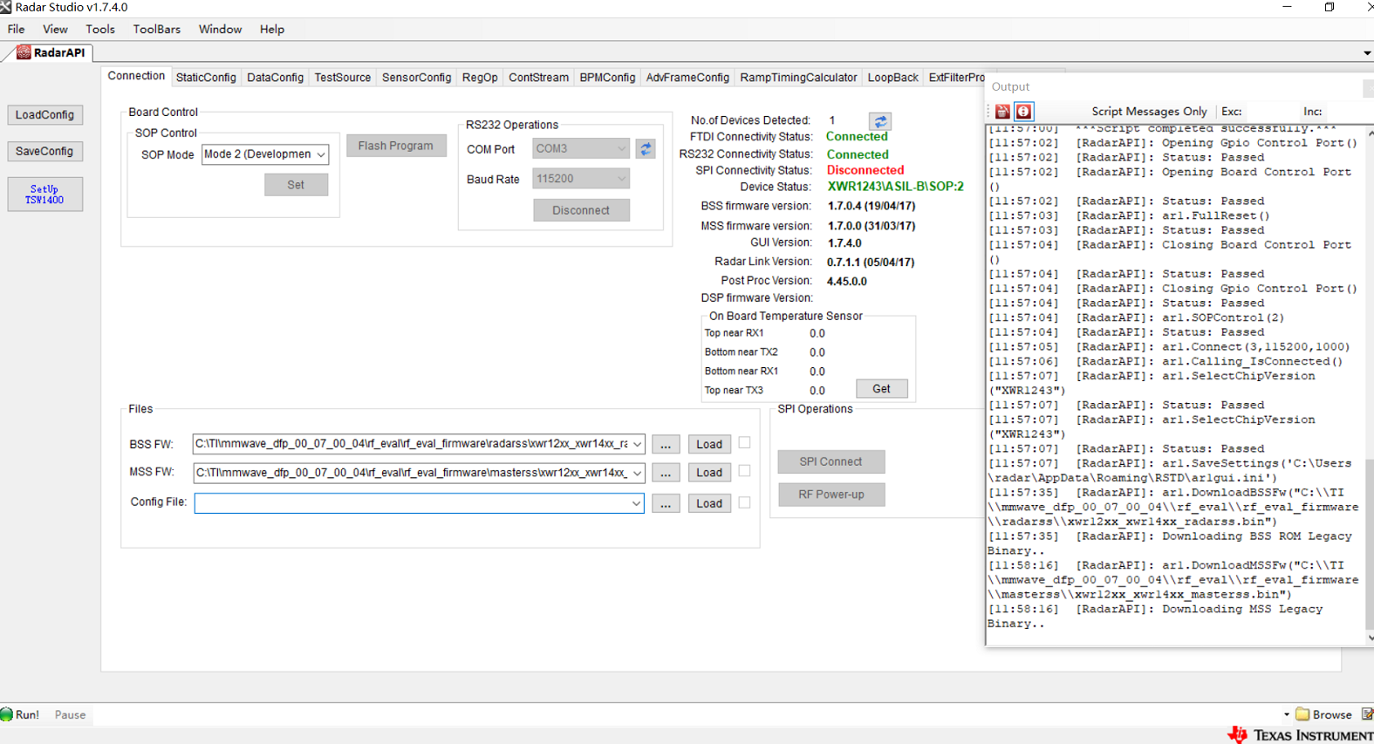Load the Config File
The width and height of the screenshot is (1374, 744).
pyautogui.click(x=709, y=503)
